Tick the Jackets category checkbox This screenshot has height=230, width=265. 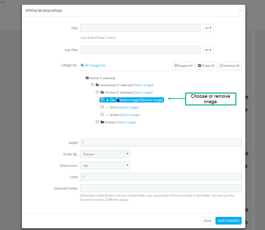tap(102, 114)
